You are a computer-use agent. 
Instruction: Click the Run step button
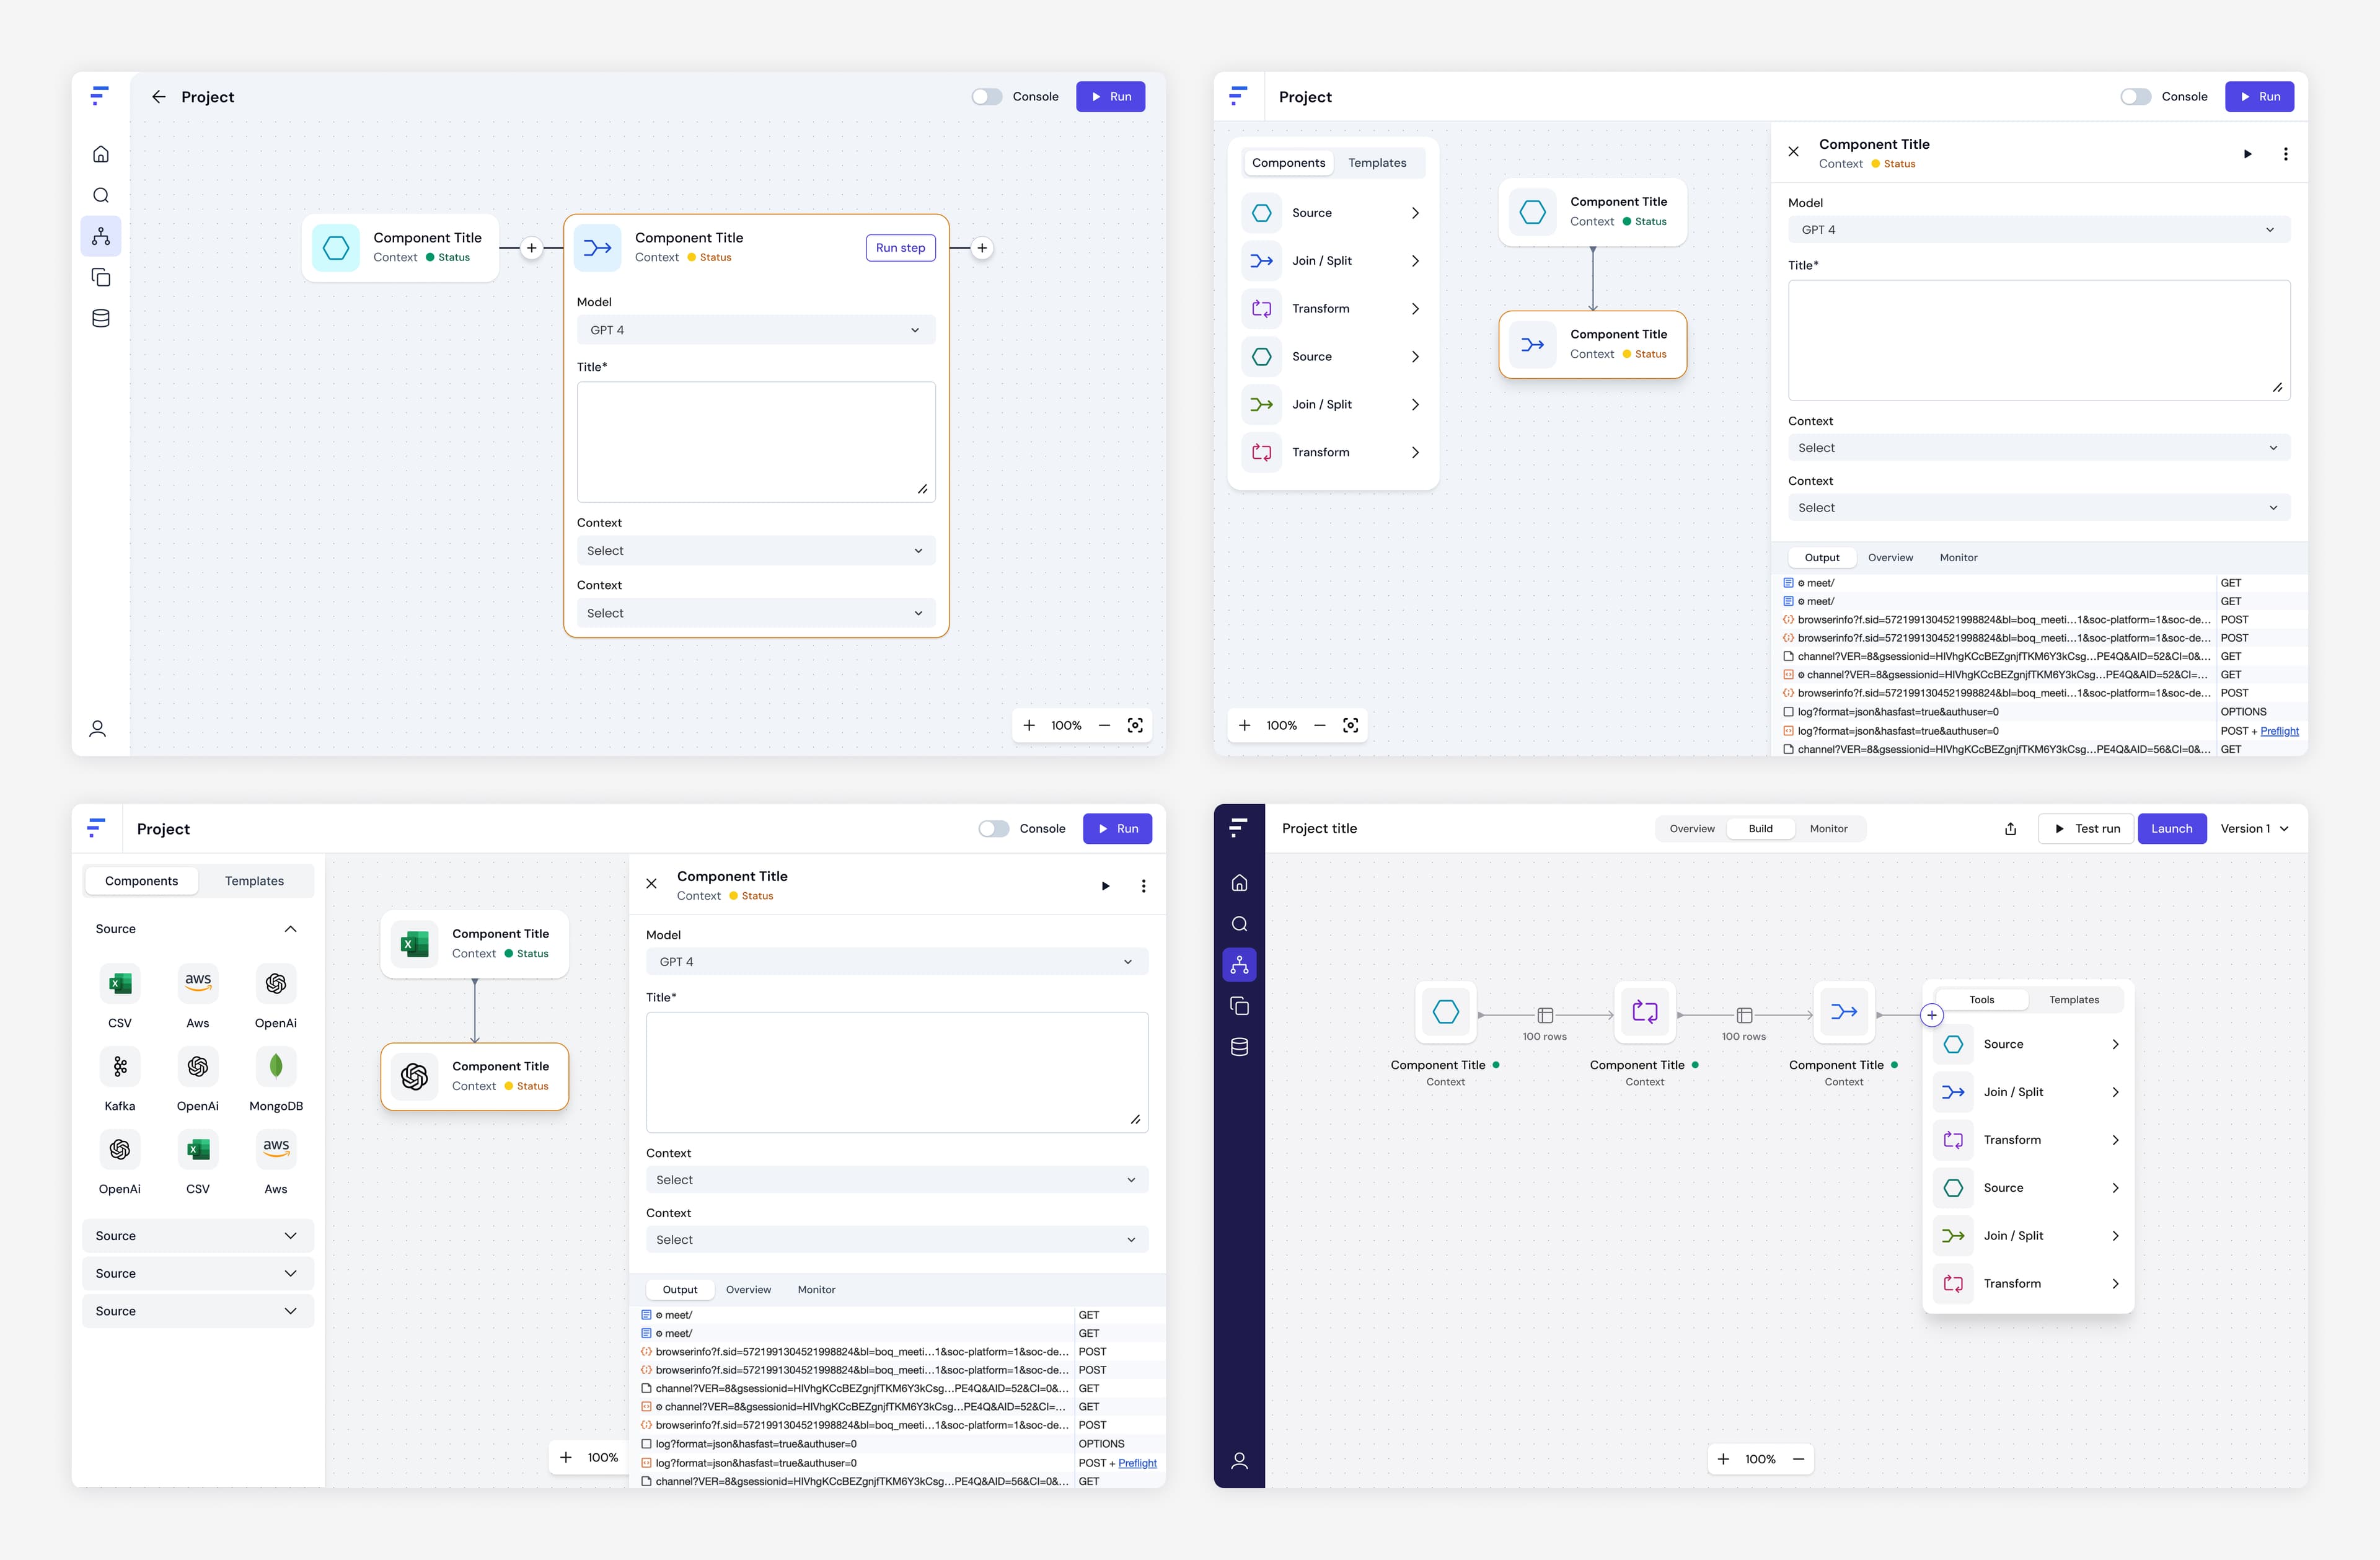[x=900, y=248]
